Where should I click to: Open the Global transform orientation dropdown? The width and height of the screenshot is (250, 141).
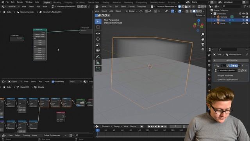pos(132,11)
